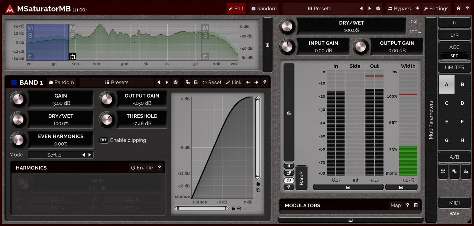The image size is (474, 226).
Task: Select preset slot B
Action: pyautogui.click(x=462, y=84)
